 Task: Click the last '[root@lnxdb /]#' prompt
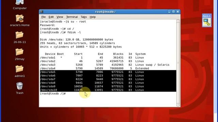[x=53, y=94]
